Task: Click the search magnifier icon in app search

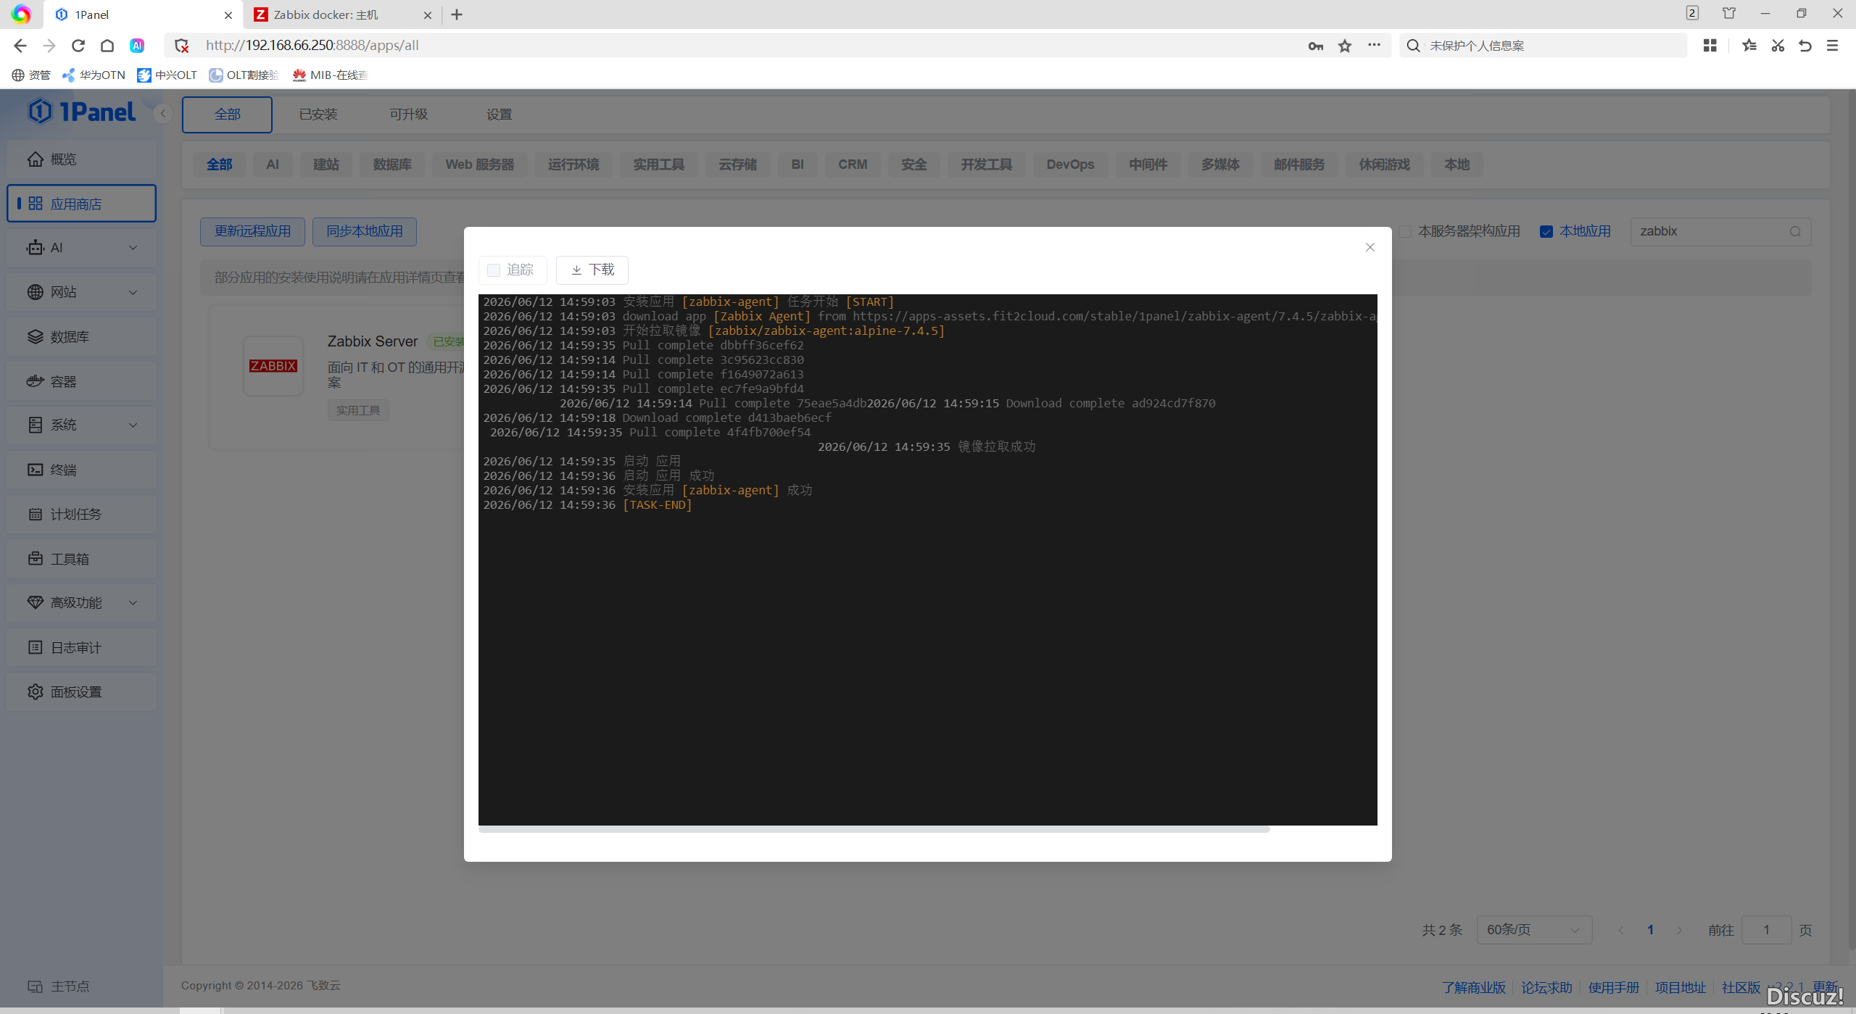Action: point(1795,231)
